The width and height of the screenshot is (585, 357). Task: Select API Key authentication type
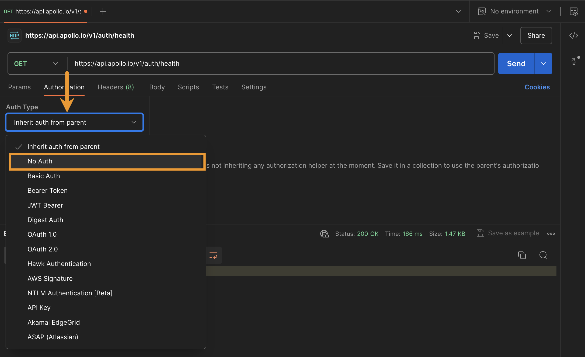click(x=39, y=307)
